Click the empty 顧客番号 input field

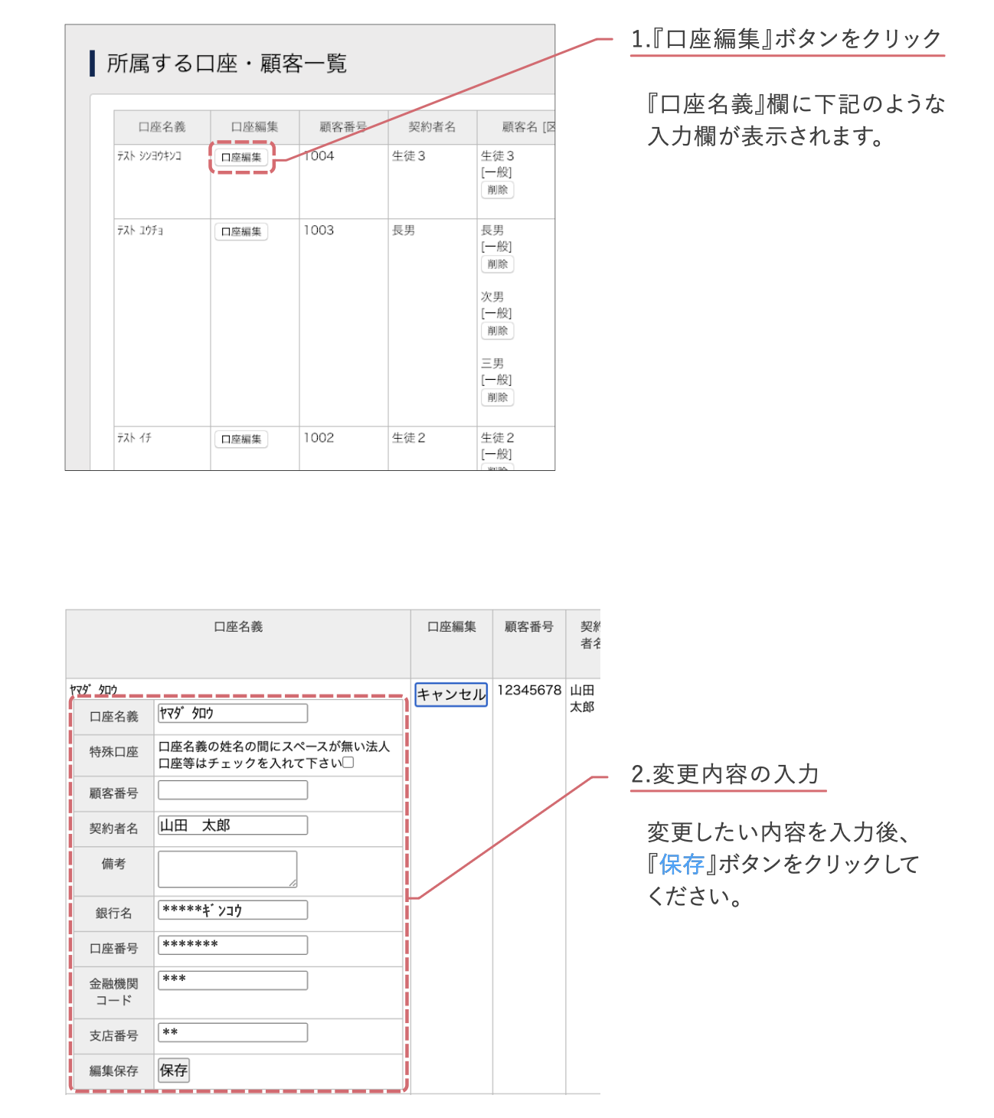point(231,789)
